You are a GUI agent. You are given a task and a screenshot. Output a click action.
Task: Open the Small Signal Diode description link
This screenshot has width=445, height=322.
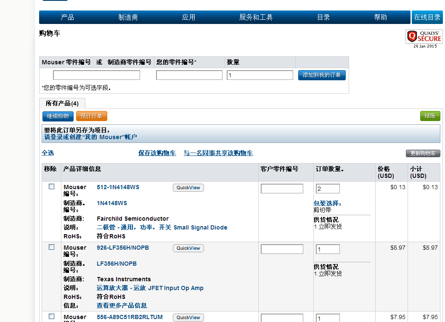pos(162,227)
